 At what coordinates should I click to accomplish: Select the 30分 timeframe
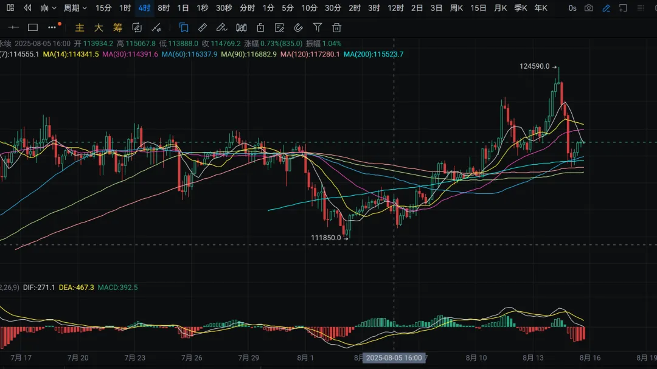tap(333, 8)
